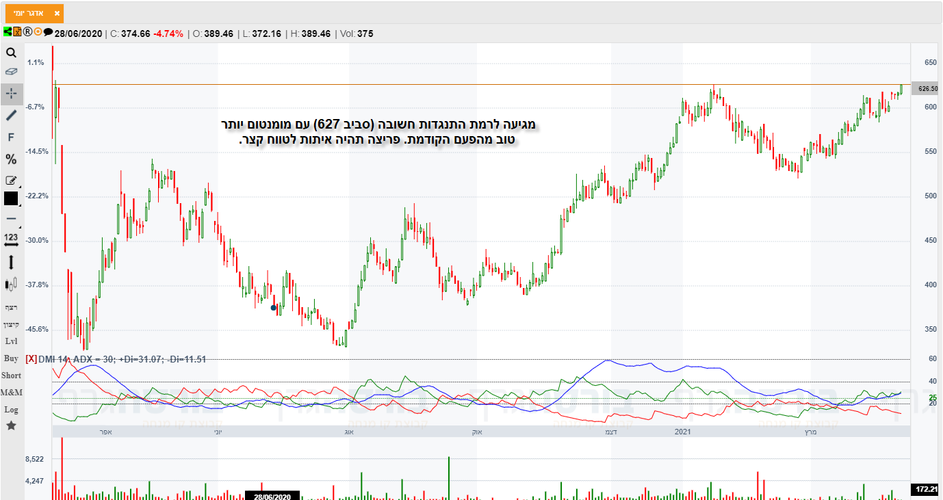The image size is (943, 500).
Task: Click the רצף button in the sidebar
Action: [x=11, y=307]
